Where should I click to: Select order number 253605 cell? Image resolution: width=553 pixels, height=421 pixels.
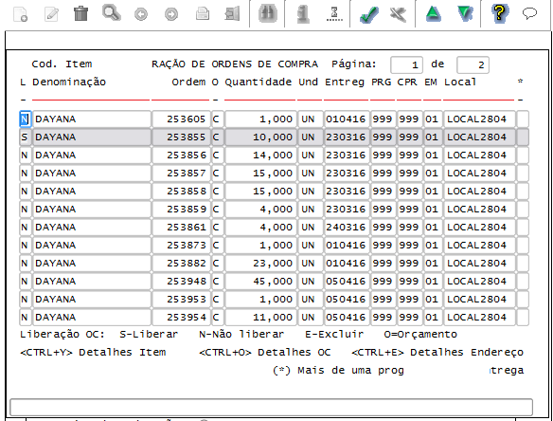[181, 119]
